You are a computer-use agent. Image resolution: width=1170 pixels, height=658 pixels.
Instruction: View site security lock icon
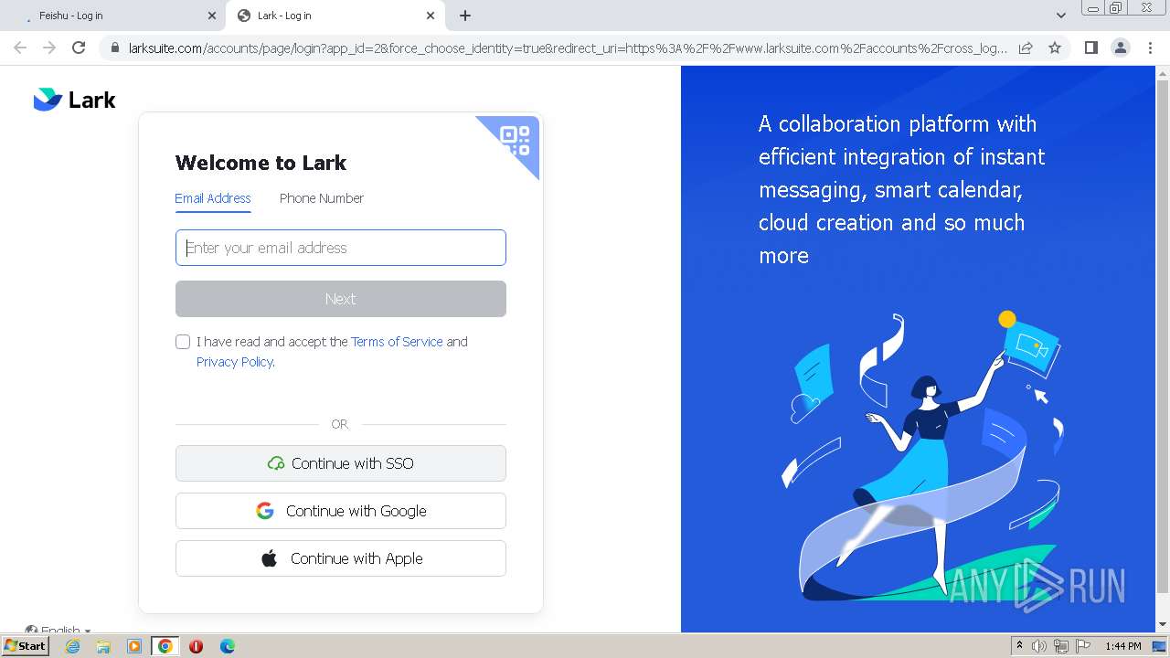coord(114,48)
